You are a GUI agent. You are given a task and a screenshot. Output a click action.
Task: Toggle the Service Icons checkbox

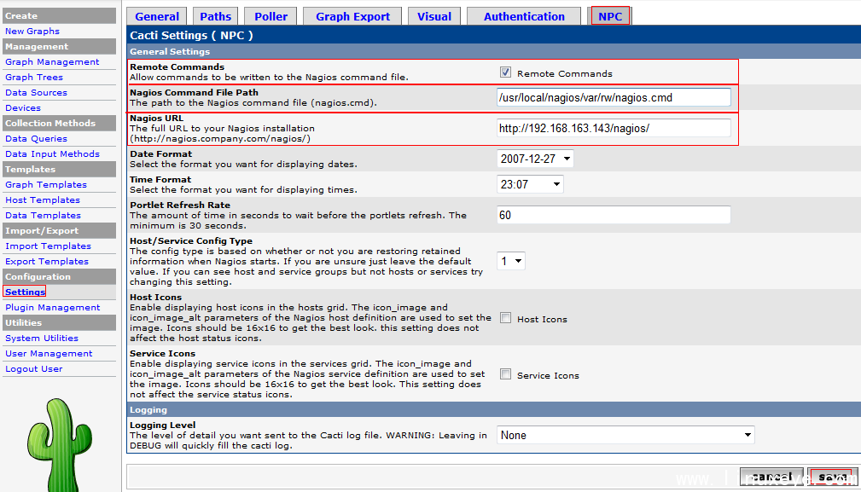coord(505,374)
